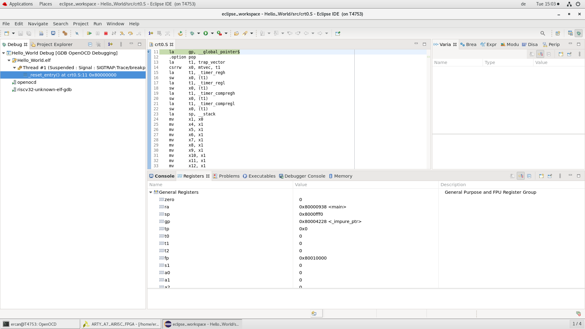Switch to the Expressions view tab
Screen dimensions: 585x329
(489, 44)
